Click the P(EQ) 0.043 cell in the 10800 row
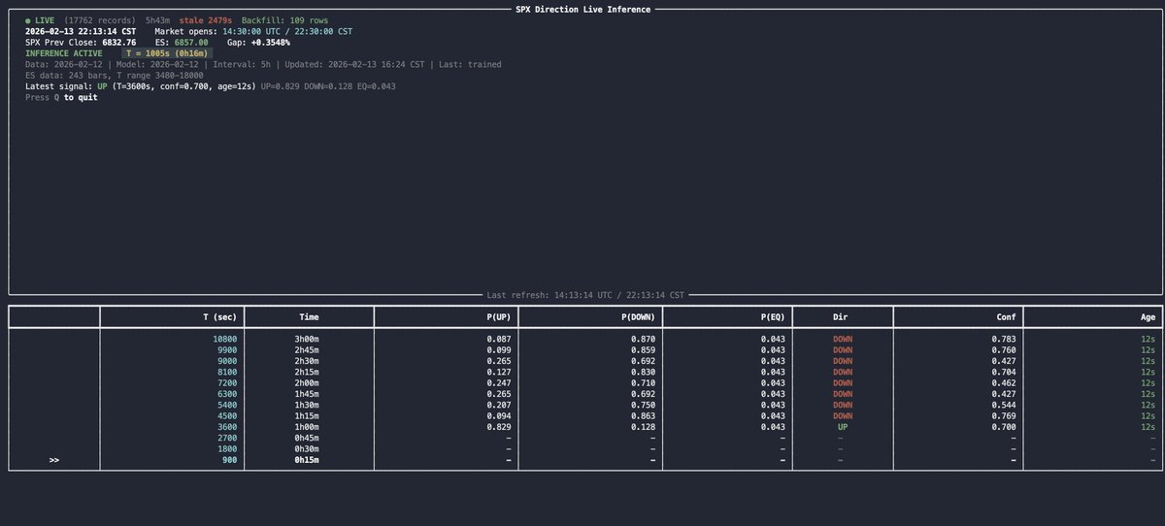 (x=773, y=339)
